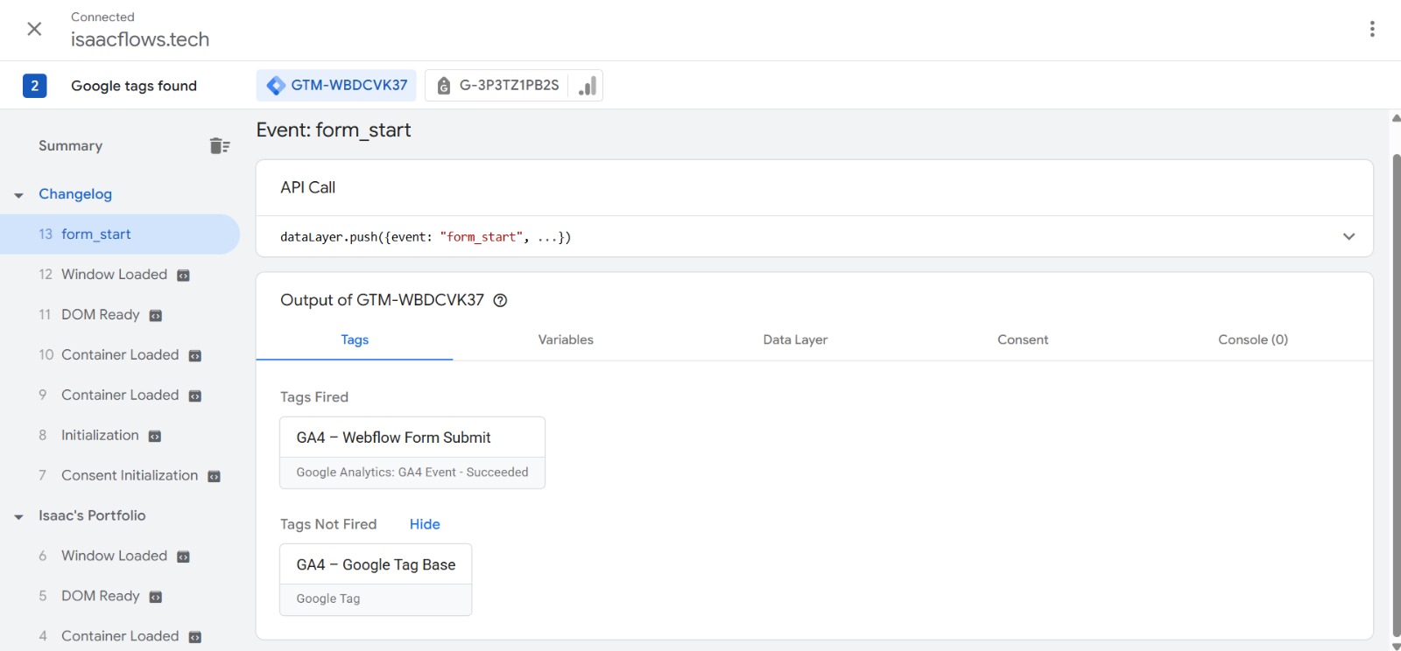1401x651 pixels.
Task: Collapse the Changelog page group
Action: tap(18, 195)
